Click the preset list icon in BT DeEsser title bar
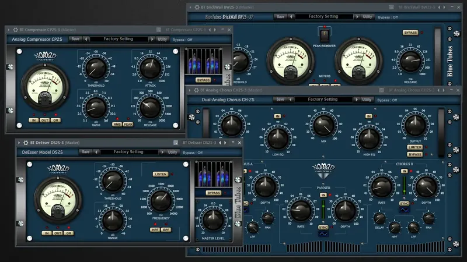Screen dimensions: 467x262 click(x=176, y=143)
